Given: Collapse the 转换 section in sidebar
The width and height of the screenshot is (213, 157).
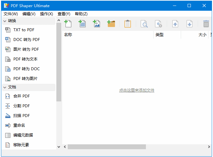Looking at the screenshot, I should click(x=5, y=21).
